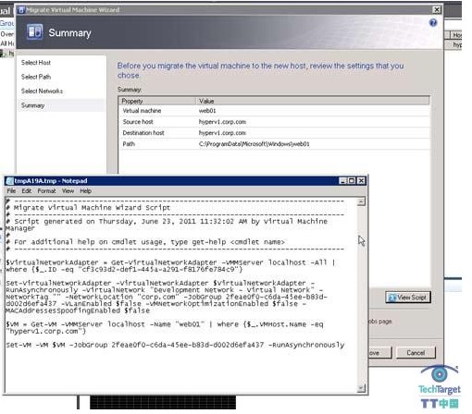Click the blue help question mark icon
This screenshot has width=472, height=414.
click(x=433, y=22)
